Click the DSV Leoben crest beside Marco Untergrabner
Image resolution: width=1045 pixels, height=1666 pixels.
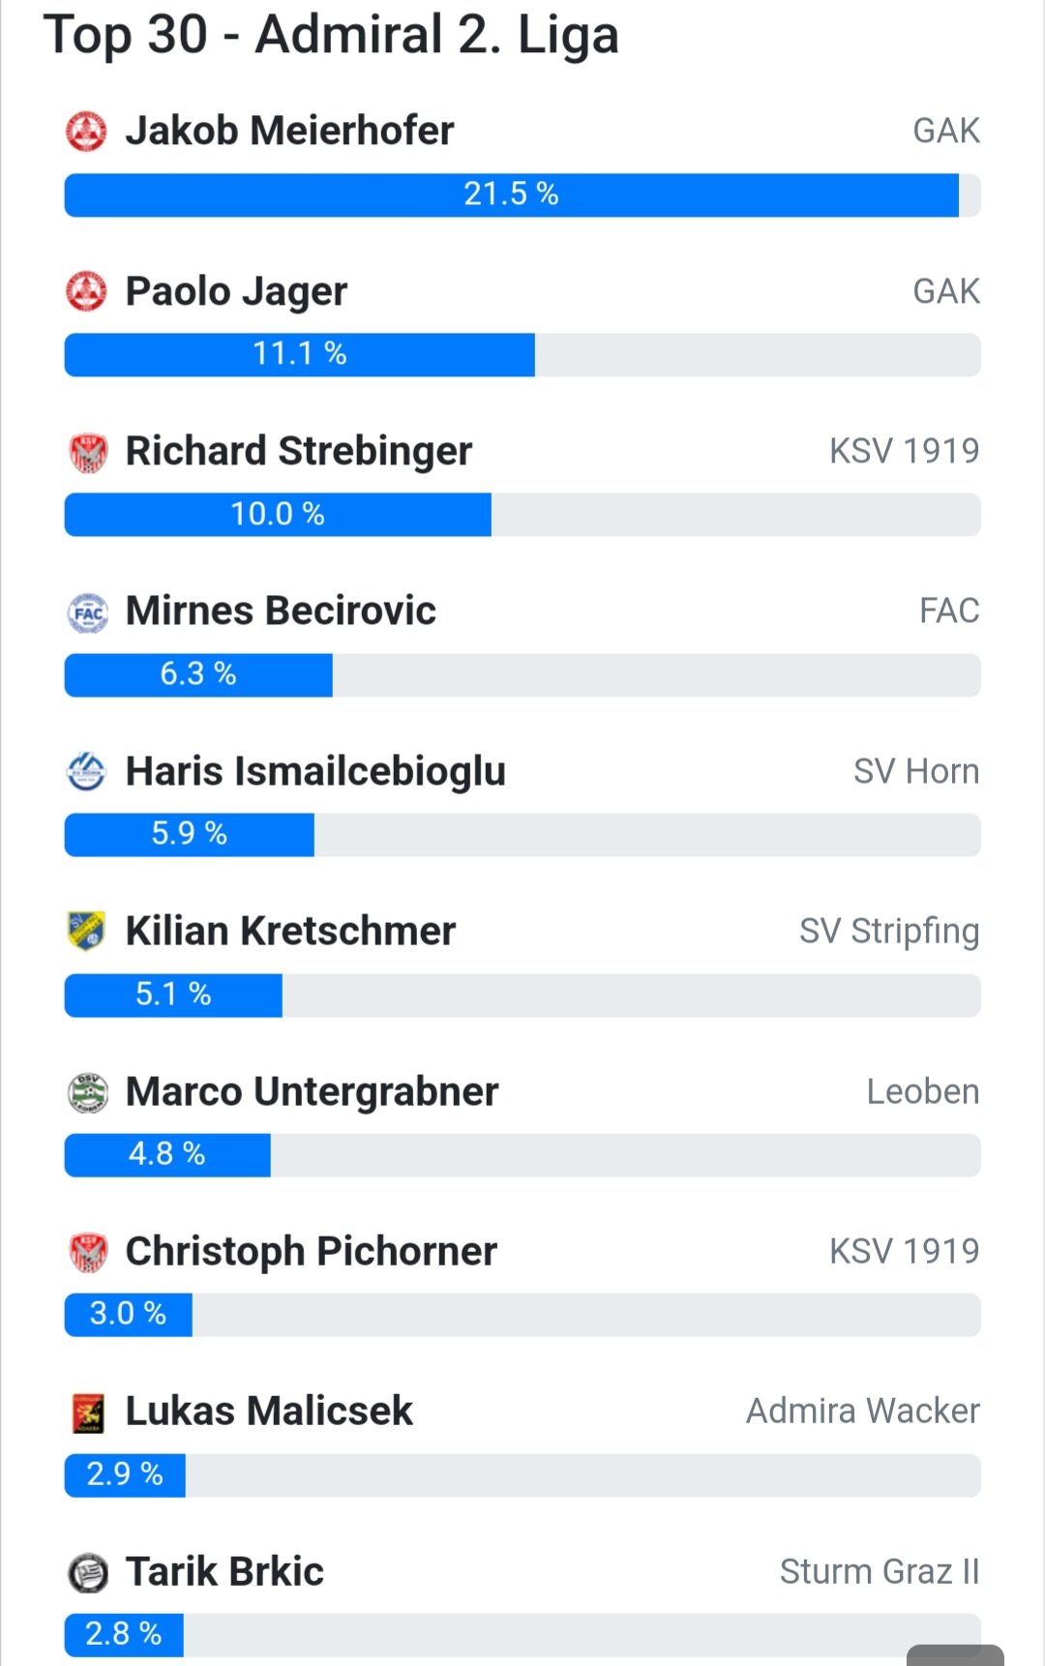pos(87,1092)
